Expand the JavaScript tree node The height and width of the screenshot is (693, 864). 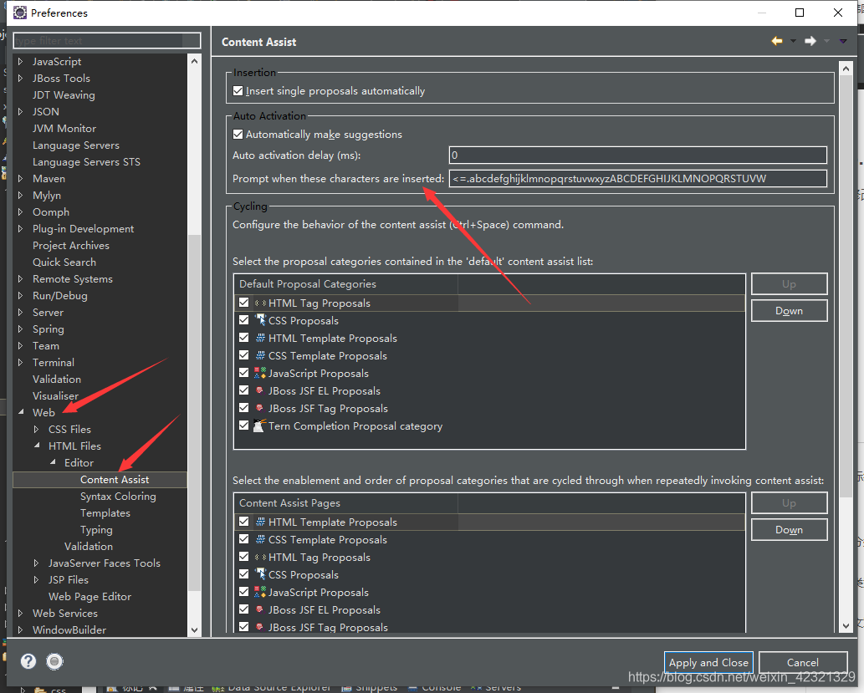[21, 61]
